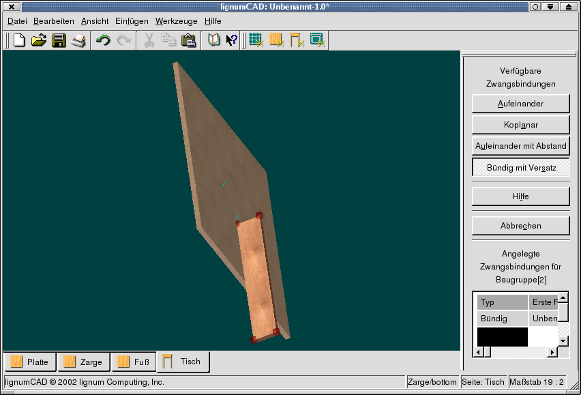Insert a new drawing frame icon
The image size is (581, 395).
[317, 40]
